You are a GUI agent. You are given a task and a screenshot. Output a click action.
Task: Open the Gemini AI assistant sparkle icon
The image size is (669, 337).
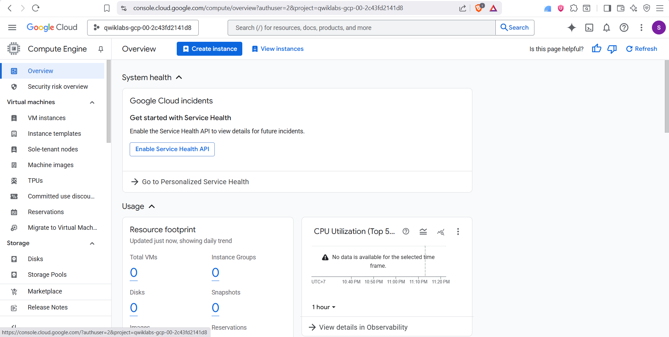(571, 28)
